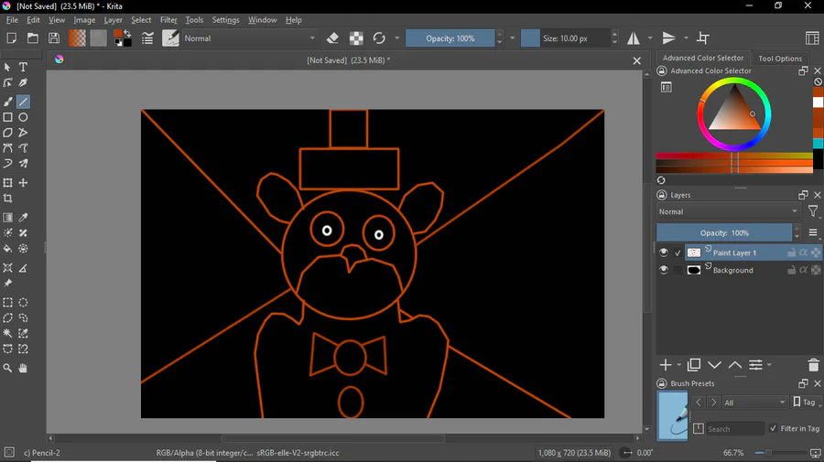Screen dimensions: 824x462
Task: Open an existing document from toolbar
Action: pos(33,38)
